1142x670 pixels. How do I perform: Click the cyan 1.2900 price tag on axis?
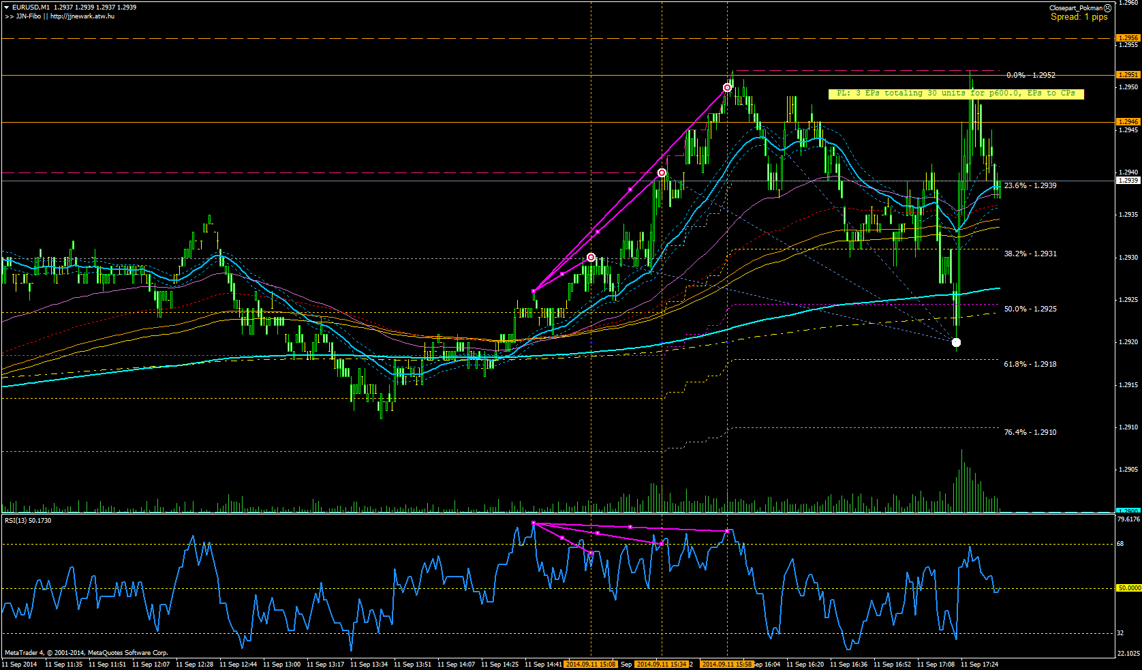1128,511
